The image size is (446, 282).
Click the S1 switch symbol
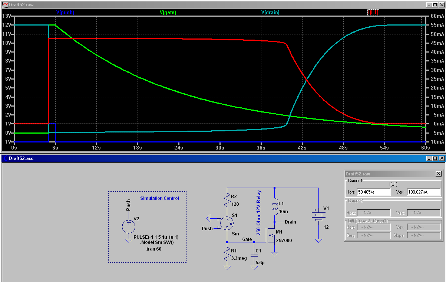pos(227,223)
